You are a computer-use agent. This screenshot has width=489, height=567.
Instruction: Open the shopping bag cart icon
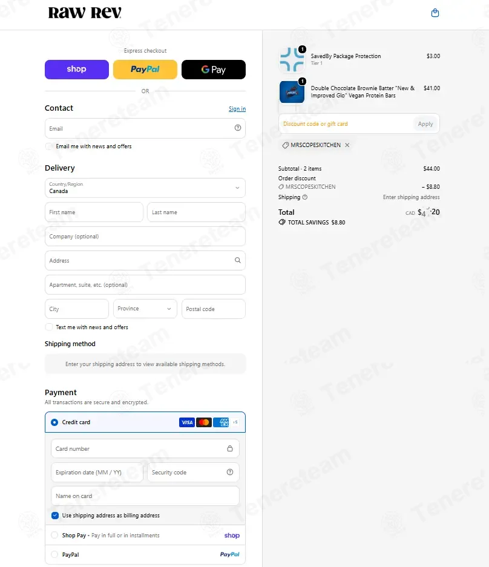click(435, 13)
